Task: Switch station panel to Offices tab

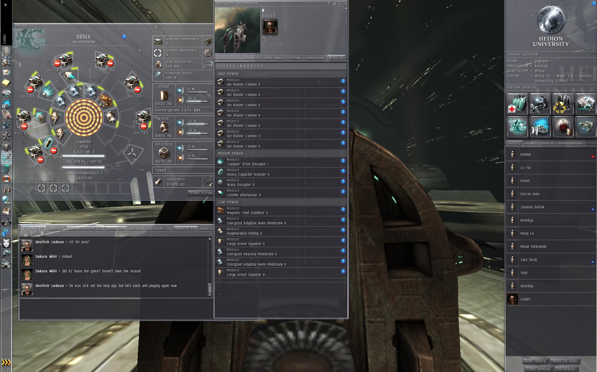Action: point(548,143)
